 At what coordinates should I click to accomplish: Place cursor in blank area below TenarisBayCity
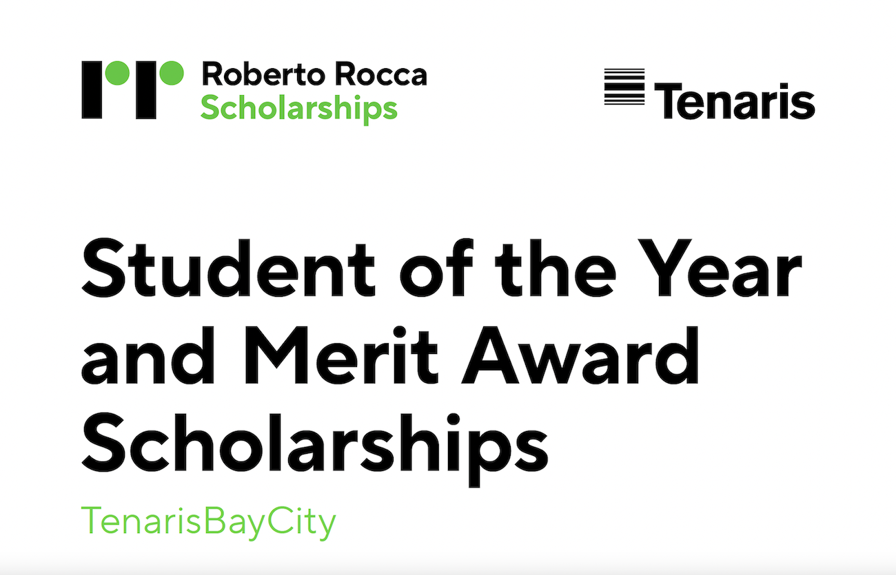point(448,556)
